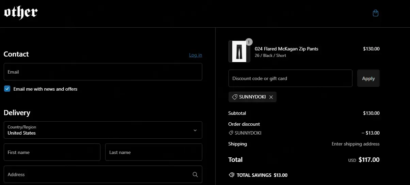
Task: Click the Flared McKagan Zip Pants thumbnail
Action: pos(239,51)
